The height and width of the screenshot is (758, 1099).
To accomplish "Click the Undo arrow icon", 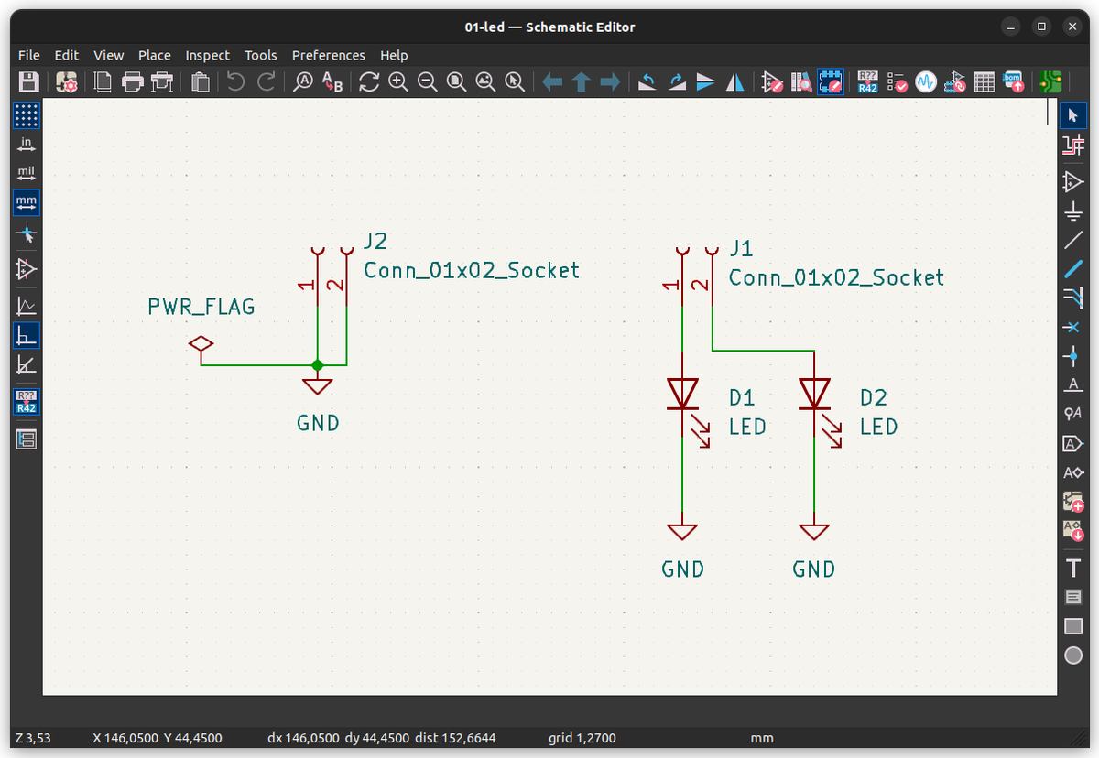I will click(x=236, y=82).
